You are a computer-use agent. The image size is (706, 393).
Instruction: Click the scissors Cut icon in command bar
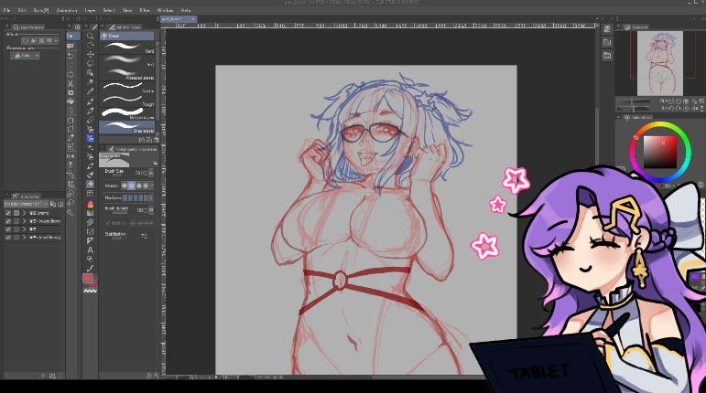click(x=71, y=83)
